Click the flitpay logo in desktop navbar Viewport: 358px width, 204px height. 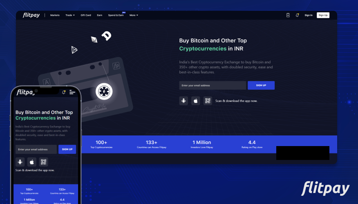click(31, 15)
